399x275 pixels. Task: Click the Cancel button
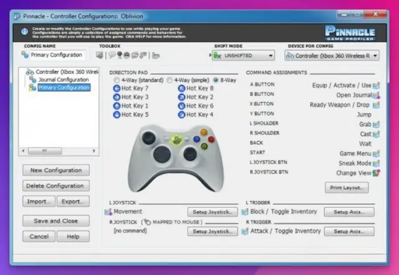pos(39,236)
